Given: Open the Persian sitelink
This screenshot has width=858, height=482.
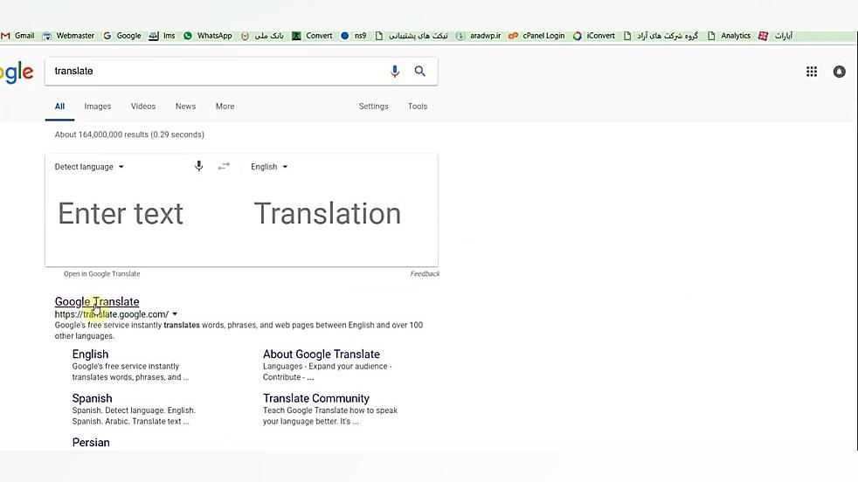Looking at the screenshot, I should [91, 442].
